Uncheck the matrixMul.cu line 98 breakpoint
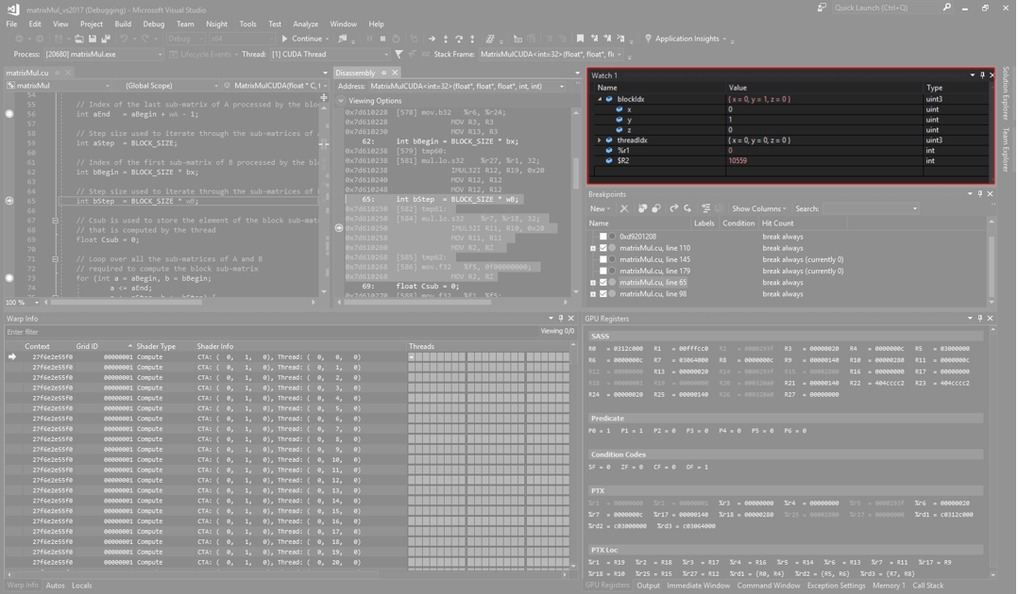 pos(603,294)
